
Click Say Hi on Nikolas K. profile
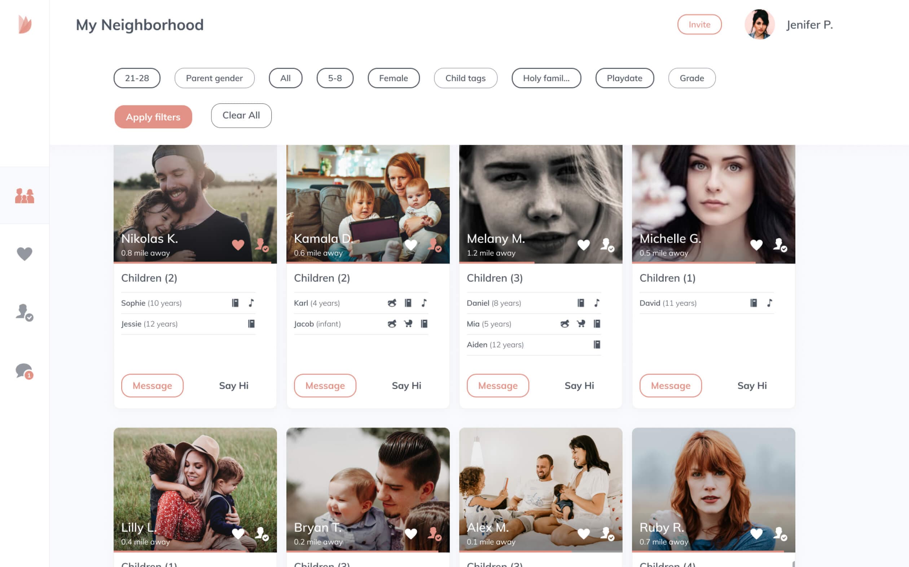tap(233, 385)
